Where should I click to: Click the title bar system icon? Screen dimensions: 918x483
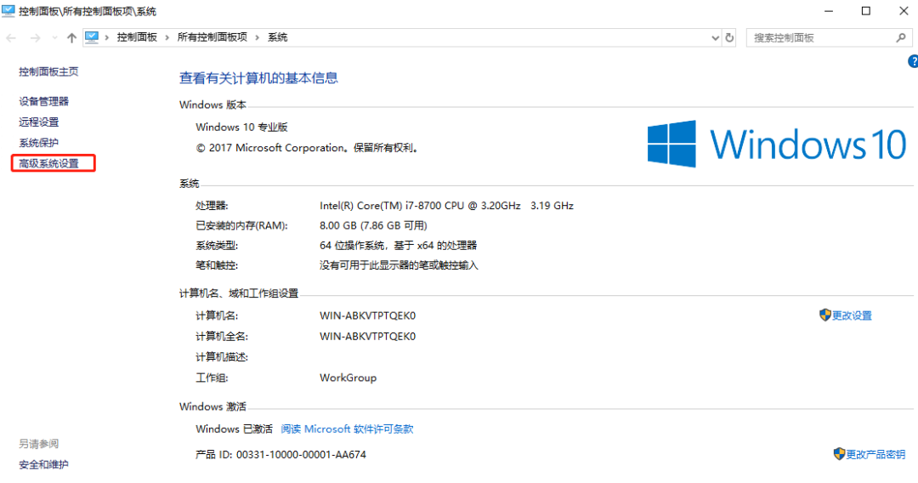point(8,11)
